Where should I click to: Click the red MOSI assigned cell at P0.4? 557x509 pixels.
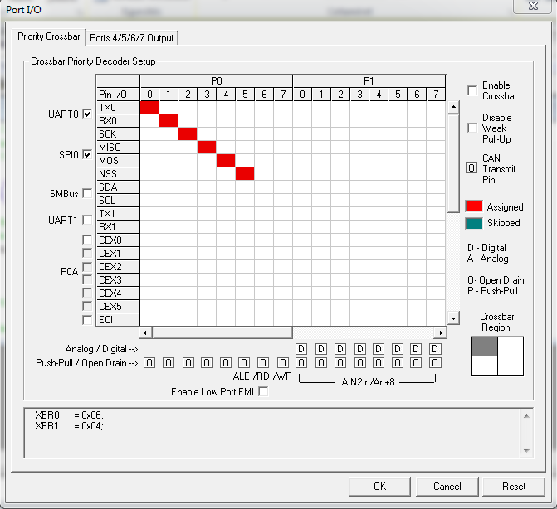click(x=226, y=160)
